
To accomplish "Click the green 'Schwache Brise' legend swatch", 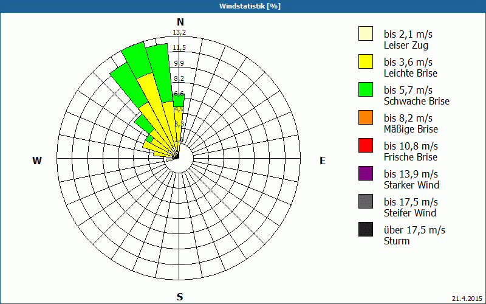I will coord(366,89).
